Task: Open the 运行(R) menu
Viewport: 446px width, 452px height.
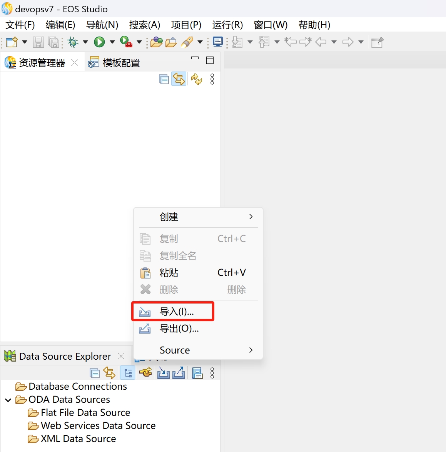Action: coord(227,25)
